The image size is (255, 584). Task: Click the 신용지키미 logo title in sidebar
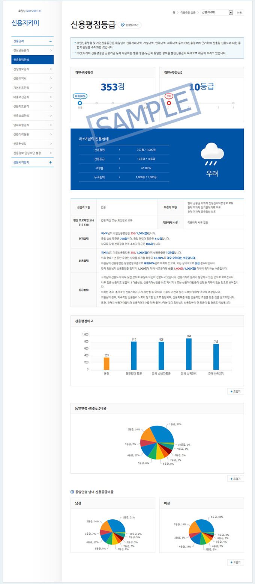25,23
